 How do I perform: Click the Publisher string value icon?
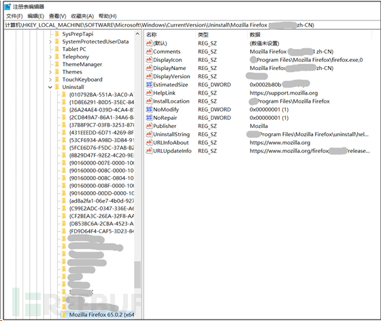[149, 126]
